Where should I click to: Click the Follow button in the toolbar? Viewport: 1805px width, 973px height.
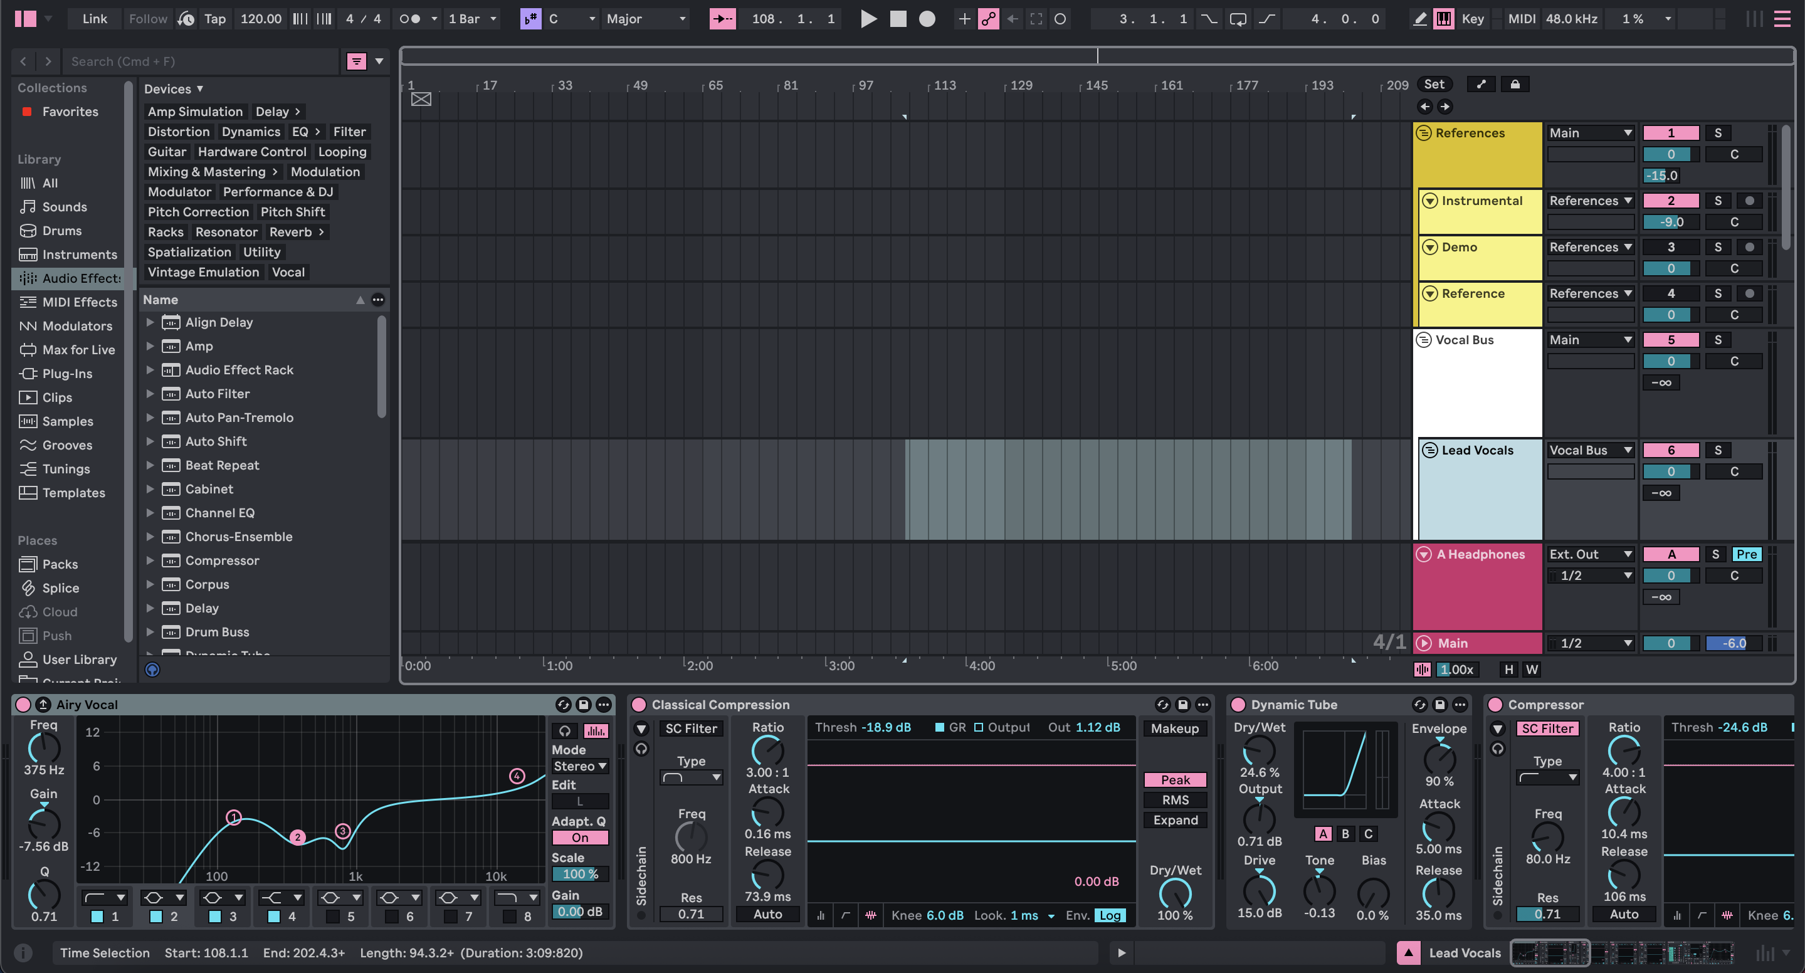click(147, 19)
